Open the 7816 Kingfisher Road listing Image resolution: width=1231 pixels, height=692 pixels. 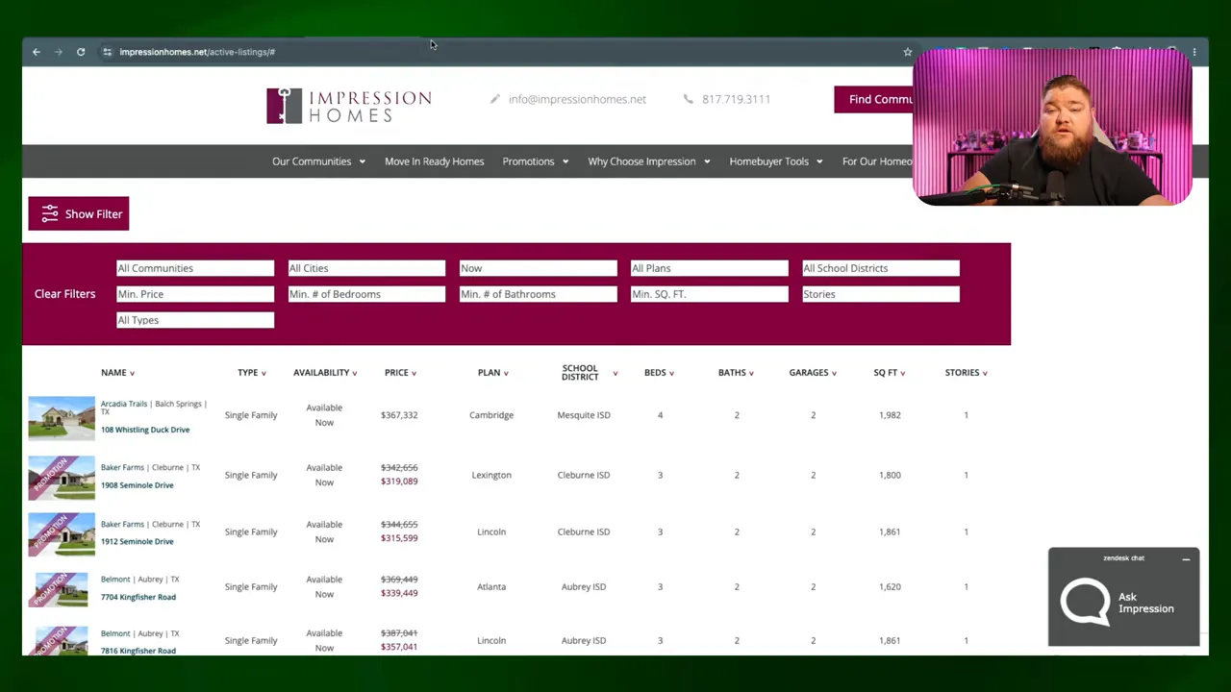(x=138, y=651)
